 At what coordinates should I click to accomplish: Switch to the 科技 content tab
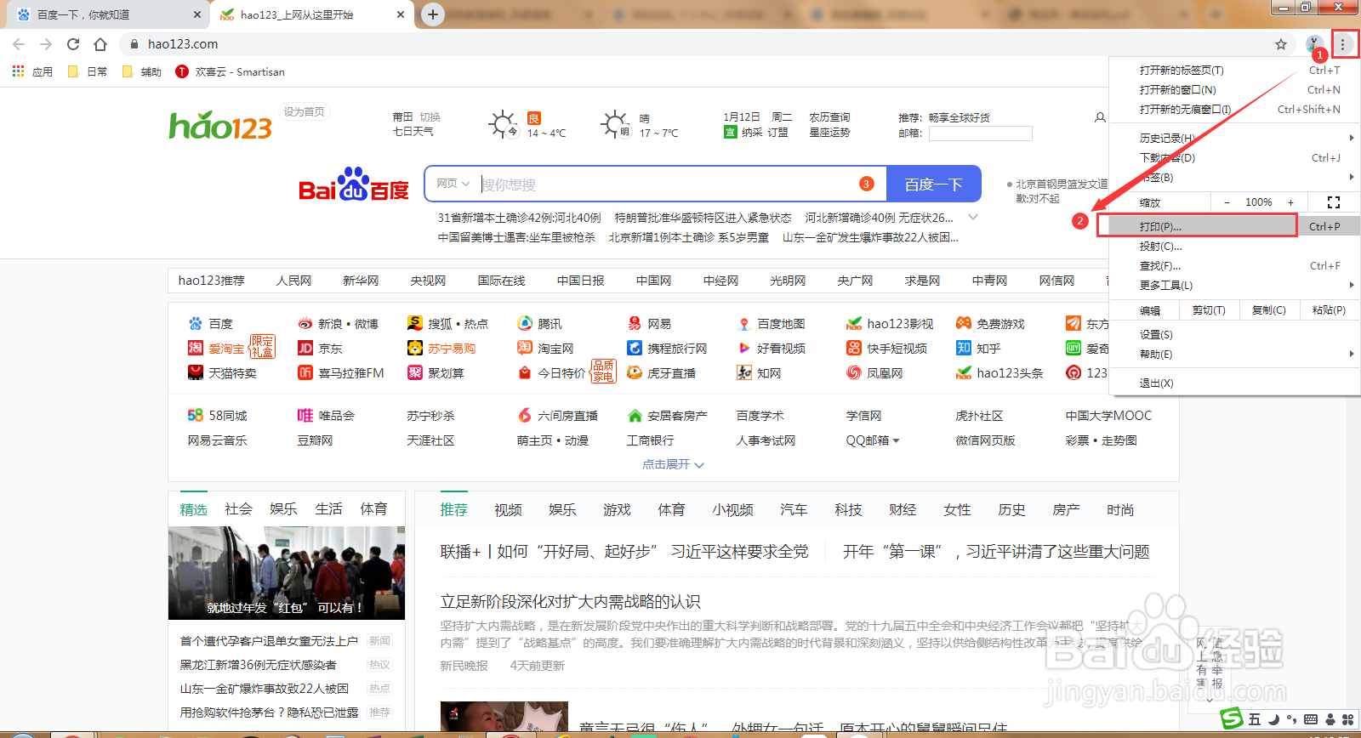click(x=848, y=510)
